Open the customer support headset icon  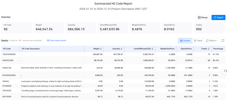tap(225, 71)
